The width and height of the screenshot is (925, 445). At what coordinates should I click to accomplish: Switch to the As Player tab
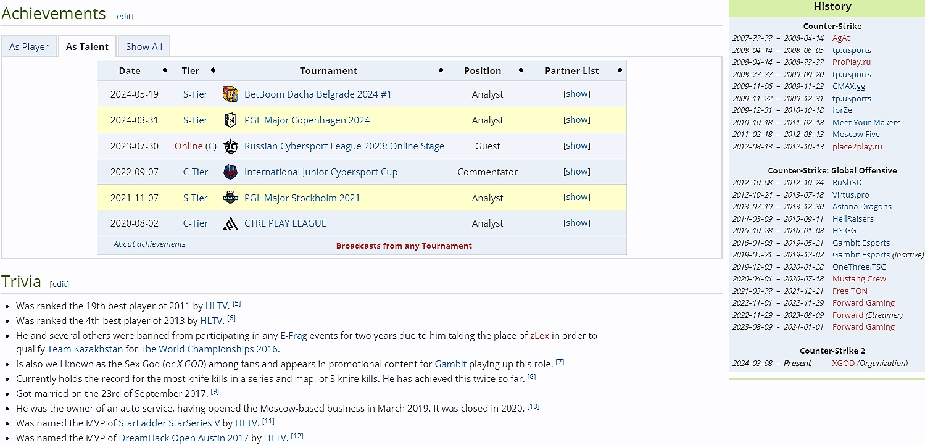[29, 46]
